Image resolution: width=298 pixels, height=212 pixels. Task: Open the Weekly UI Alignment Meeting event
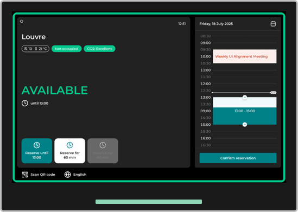click(245, 56)
